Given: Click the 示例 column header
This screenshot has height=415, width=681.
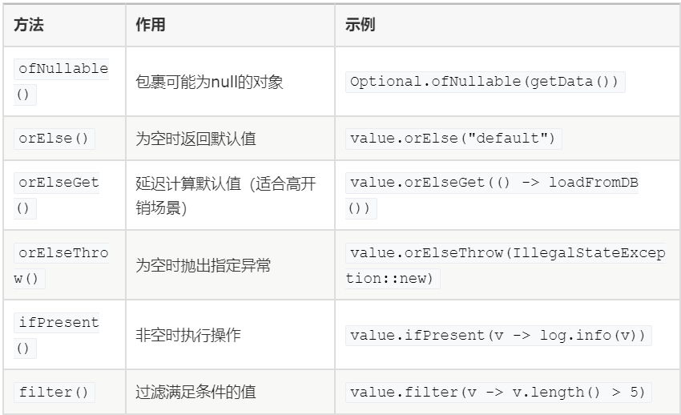Looking at the screenshot, I should (x=360, y=25).
